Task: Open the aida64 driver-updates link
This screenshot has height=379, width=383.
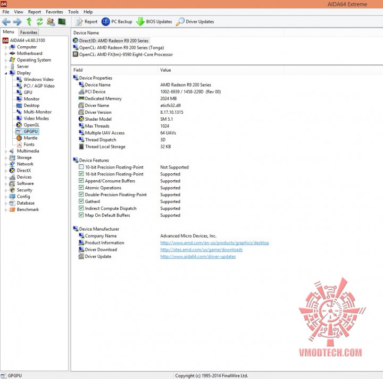Action: pyautogui.click(x=198, y=257)
